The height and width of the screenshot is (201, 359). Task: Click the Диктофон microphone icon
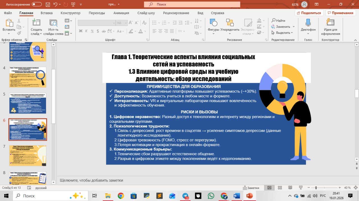pyautogui.click(x=308, y=23)
